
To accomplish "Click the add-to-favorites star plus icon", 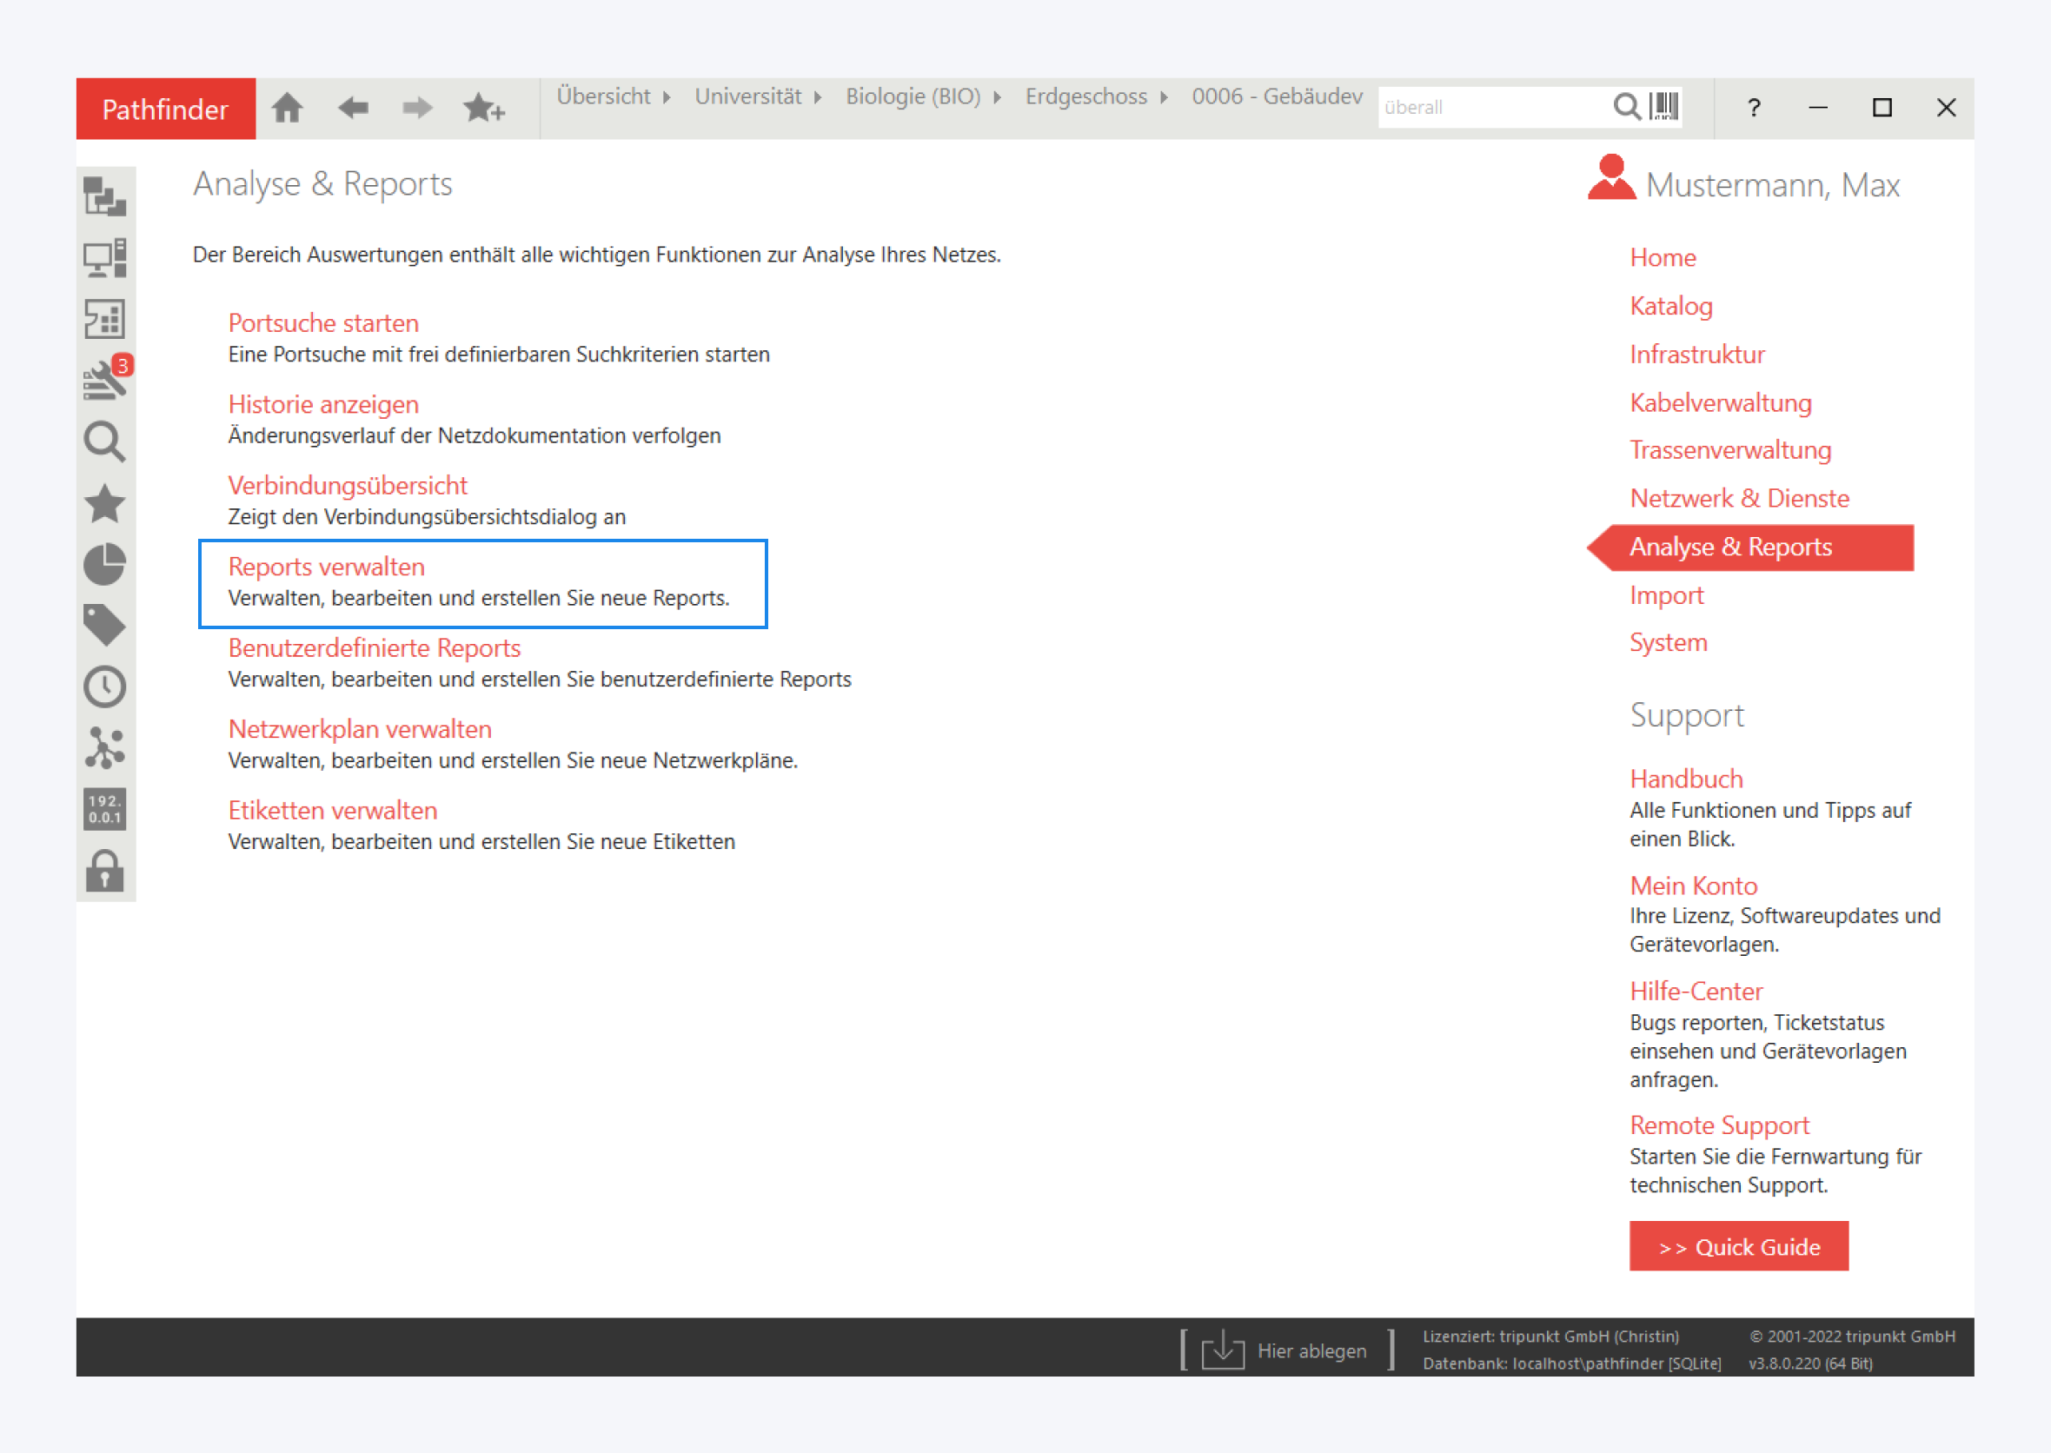I will point(483,109).
